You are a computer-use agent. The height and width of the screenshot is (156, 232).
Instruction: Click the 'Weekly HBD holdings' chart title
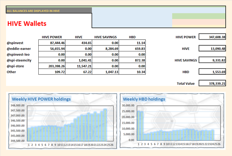(144, 99)
